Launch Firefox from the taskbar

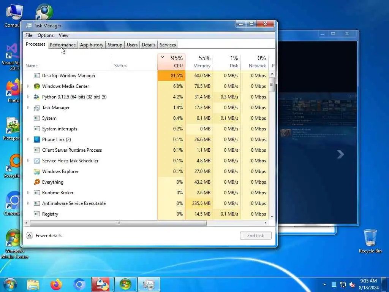(x=56, y=284)
